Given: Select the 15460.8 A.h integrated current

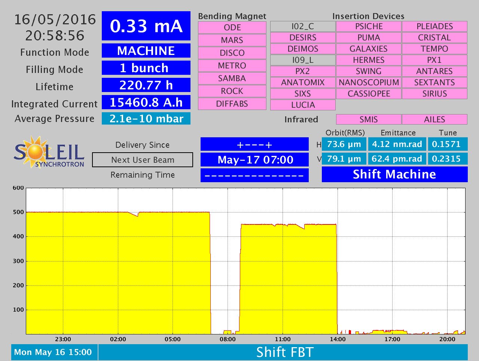Looking at the screenshot, I should click(x=146, y=102).
